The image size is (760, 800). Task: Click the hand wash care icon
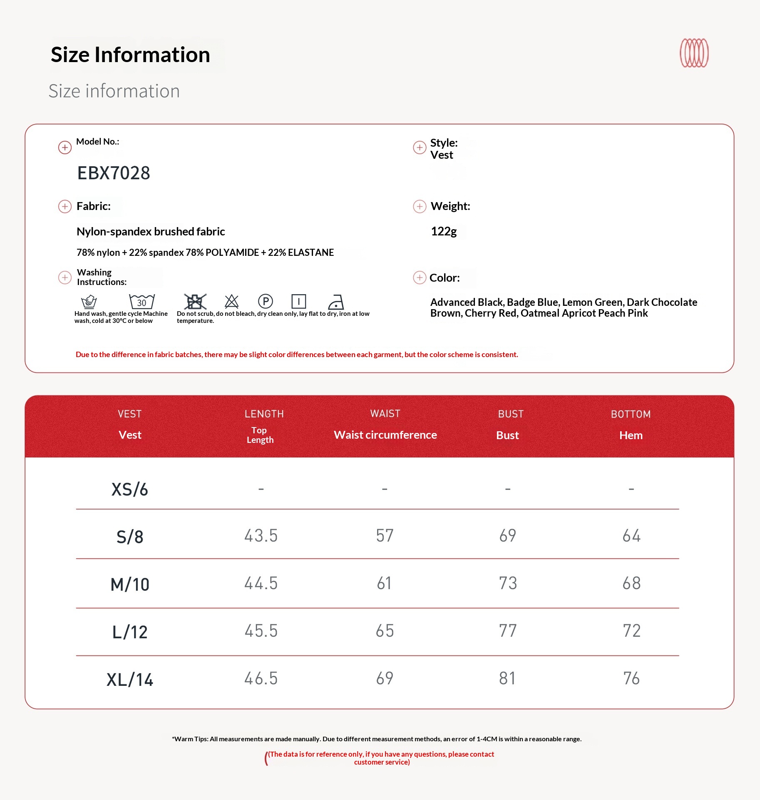(89, 301)
